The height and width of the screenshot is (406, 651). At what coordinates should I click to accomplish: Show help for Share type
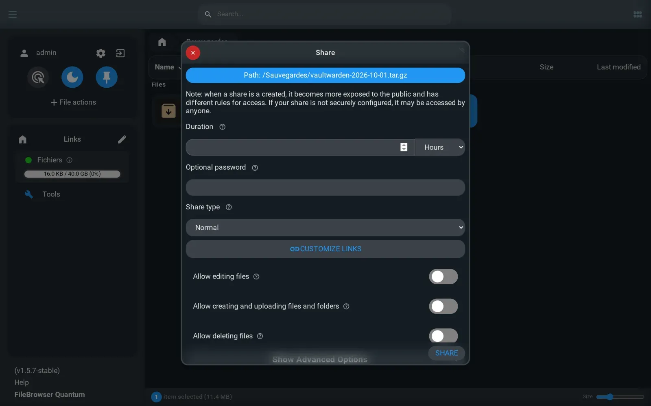pyautogui.click(x=229, y=207)
